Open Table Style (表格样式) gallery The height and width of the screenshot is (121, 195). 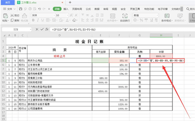[x=180, y=18]
